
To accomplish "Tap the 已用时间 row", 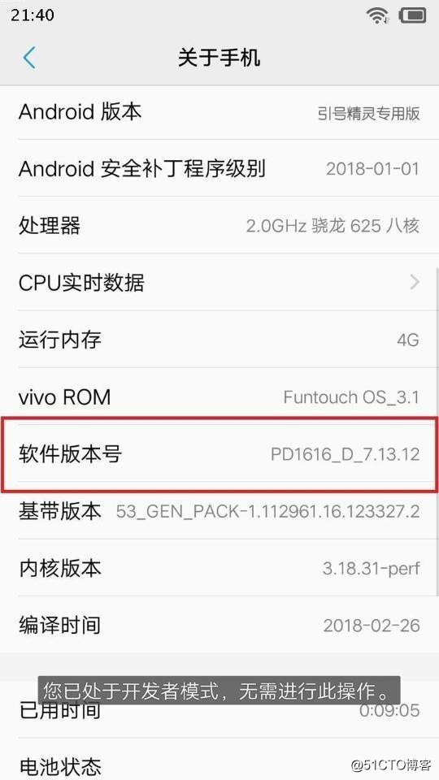I will [219, 710].
